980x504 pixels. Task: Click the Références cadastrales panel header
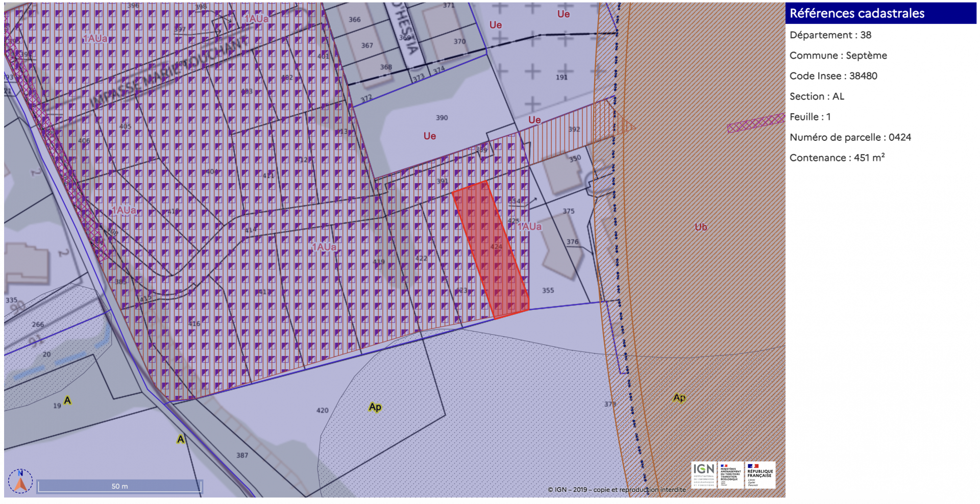click(x=880, y=13)
